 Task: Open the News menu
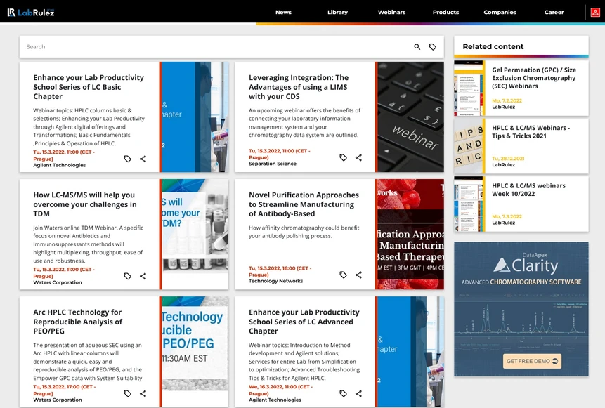point(283,13)
